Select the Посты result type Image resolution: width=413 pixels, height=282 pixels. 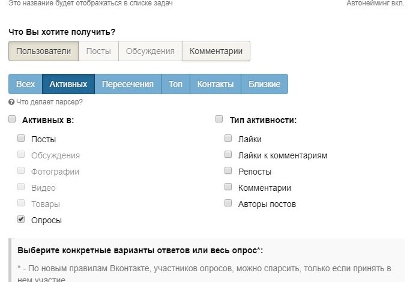98,51
